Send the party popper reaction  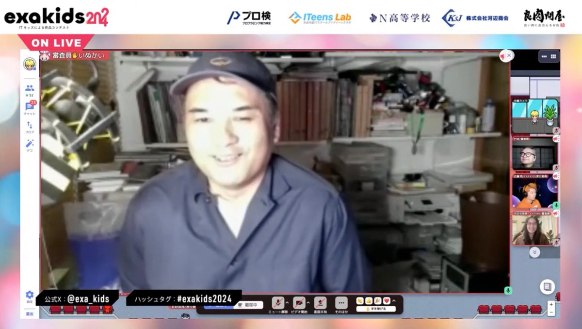[377, 301]
